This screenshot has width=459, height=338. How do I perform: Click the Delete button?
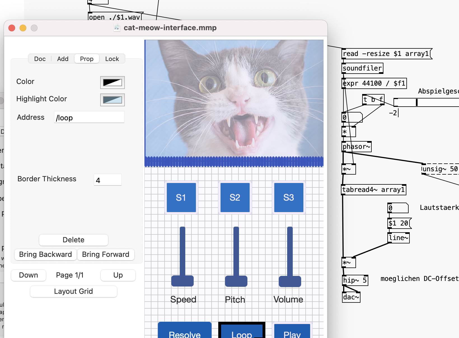(x=73, y=240)
